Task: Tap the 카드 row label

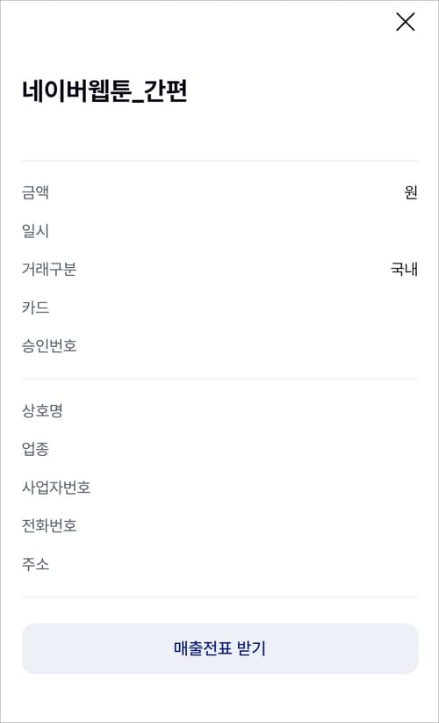Action: pyautogui.click(x=35, y=307)
